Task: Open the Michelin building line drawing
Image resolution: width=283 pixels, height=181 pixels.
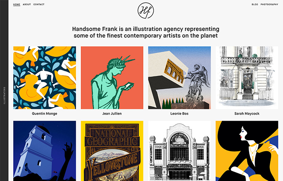Action: pyautogui.click(x=179, y=151)
